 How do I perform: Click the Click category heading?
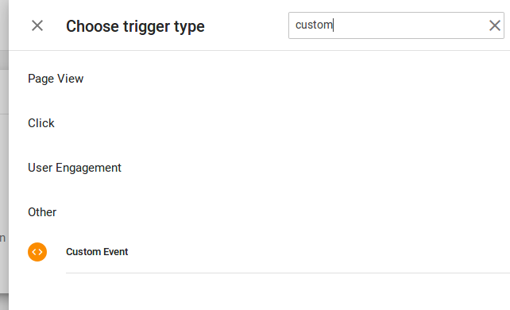tap(41, 123)
